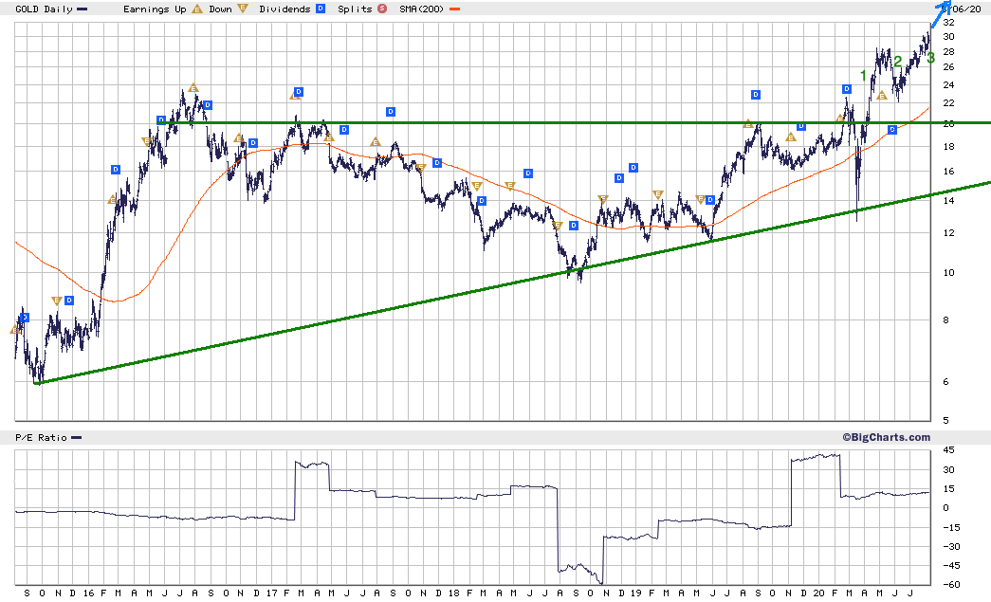The width and height of the screenshot is (991, 602).
Task: Click the 'Splits' legend label
Action: pos(356,9)
